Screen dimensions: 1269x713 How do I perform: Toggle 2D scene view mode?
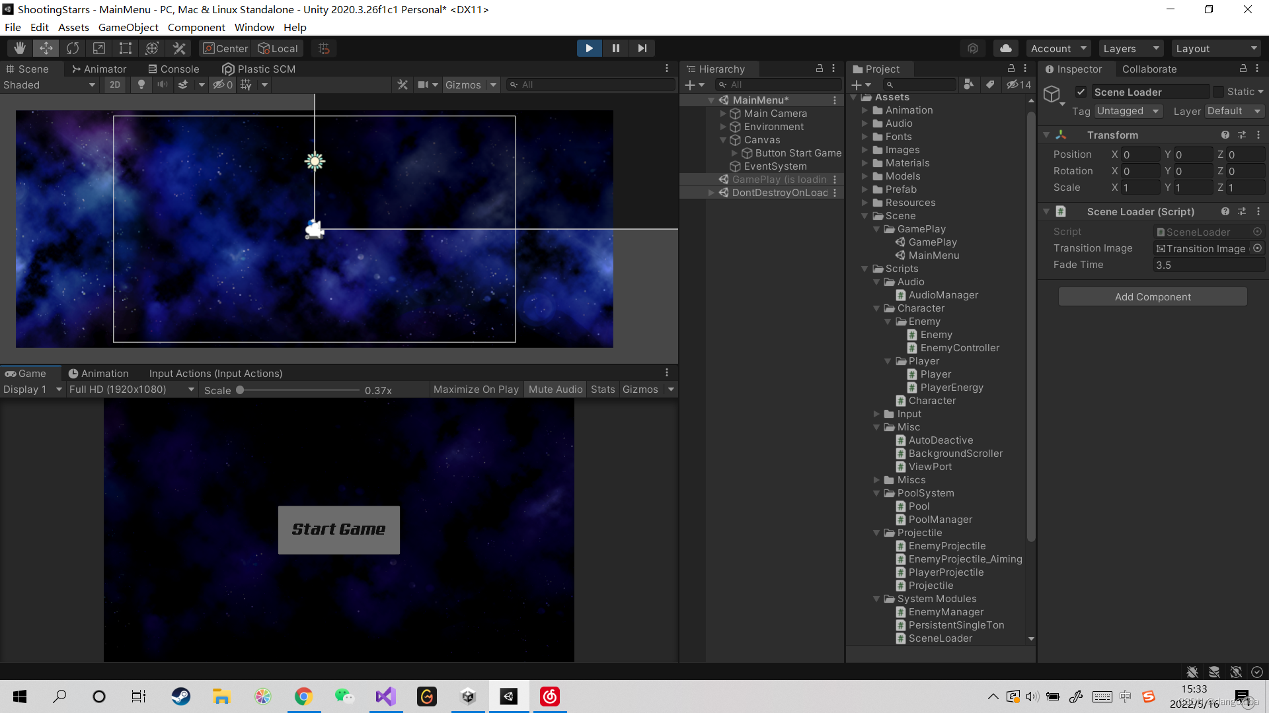[x=115, y=85]
